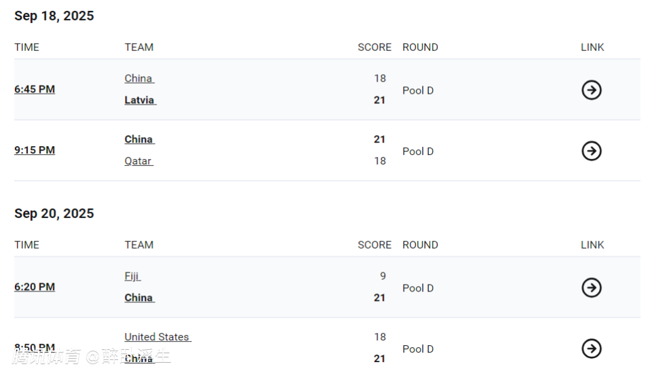Open arrow link for Fiji vs China match
Screen dimensions: 652x375
coord(592,287)
